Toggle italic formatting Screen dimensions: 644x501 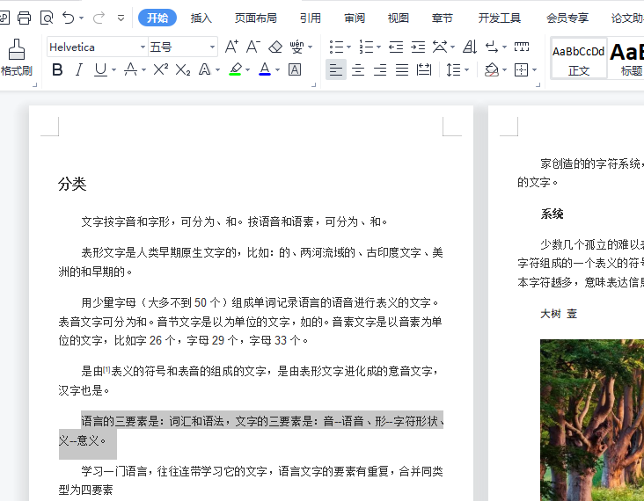(x=79, y=69)
